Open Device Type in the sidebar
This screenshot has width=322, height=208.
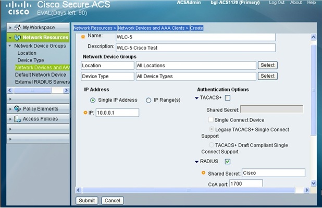31,60
